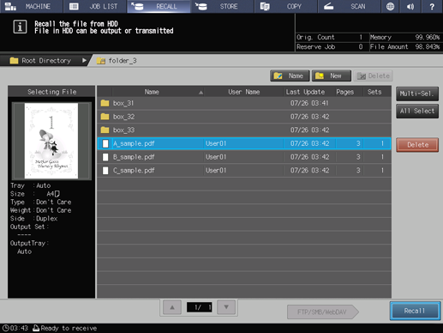Click the red Delete button
Screen dimensions: 443x333
[417, 145]
